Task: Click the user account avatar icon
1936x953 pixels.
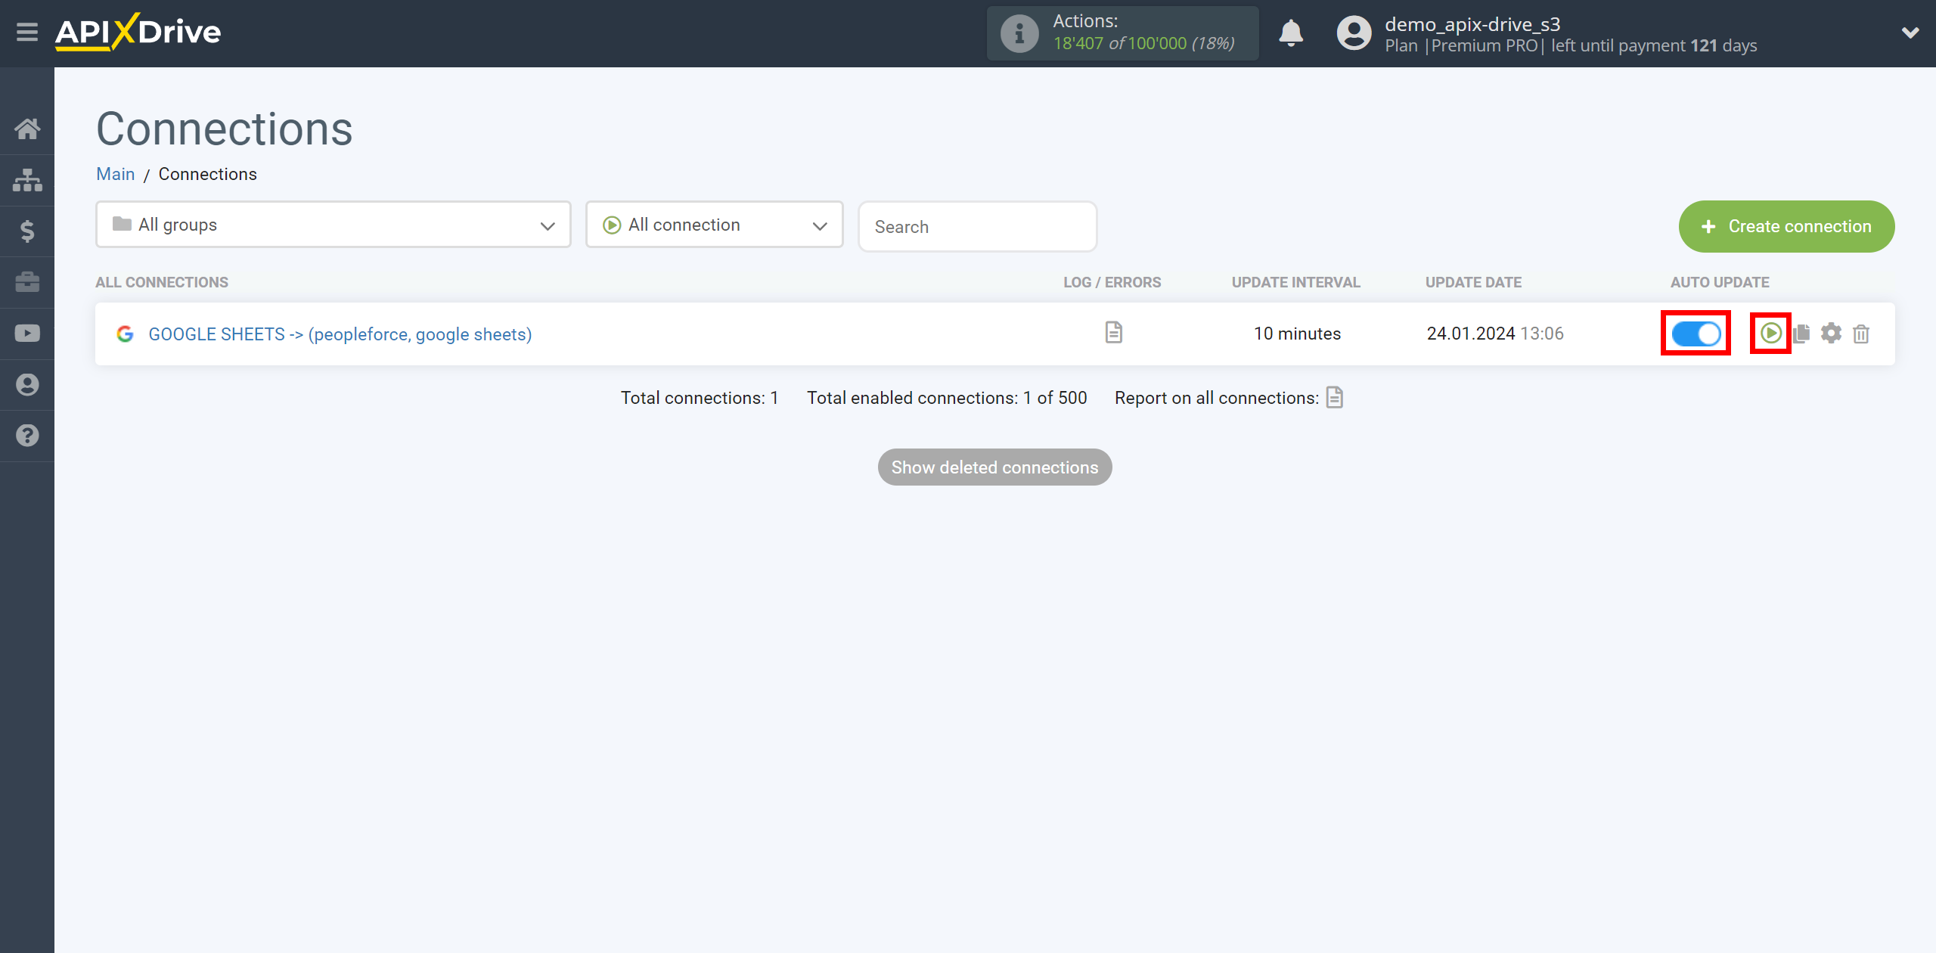Action: [x=1351, y=33]
